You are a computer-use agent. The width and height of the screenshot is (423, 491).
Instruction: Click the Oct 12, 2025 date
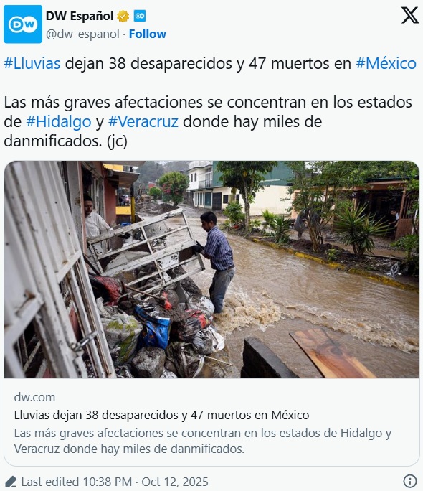pos(175,482)
